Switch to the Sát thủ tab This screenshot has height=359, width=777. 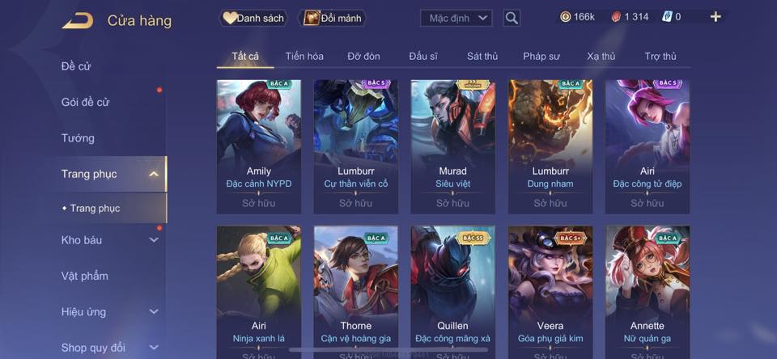point(482,57)
